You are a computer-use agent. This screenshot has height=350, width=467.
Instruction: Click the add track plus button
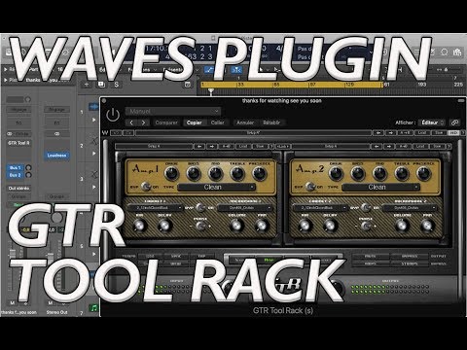point(87,85)
